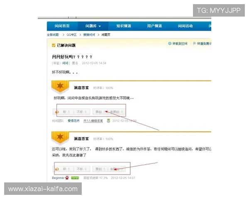Click the 转载到空间 share icon

[170, 44]
